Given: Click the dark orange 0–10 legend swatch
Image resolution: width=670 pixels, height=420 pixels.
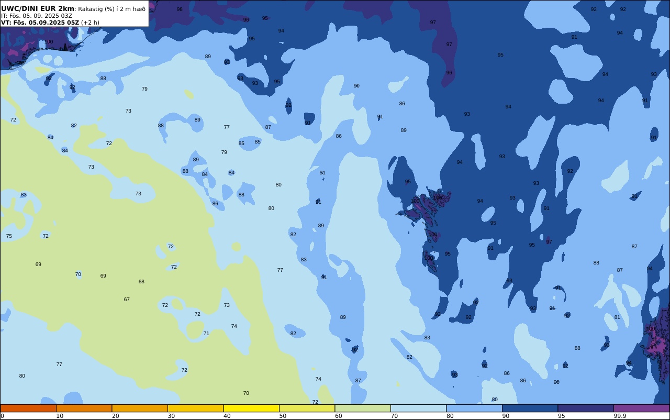Looking at the screenshot, I should (x=28, y=408).
